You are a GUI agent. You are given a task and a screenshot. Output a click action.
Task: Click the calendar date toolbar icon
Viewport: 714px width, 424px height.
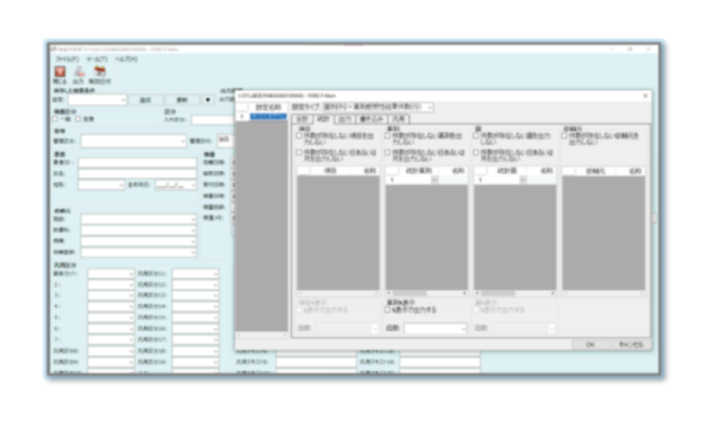(x=100, y=72)
